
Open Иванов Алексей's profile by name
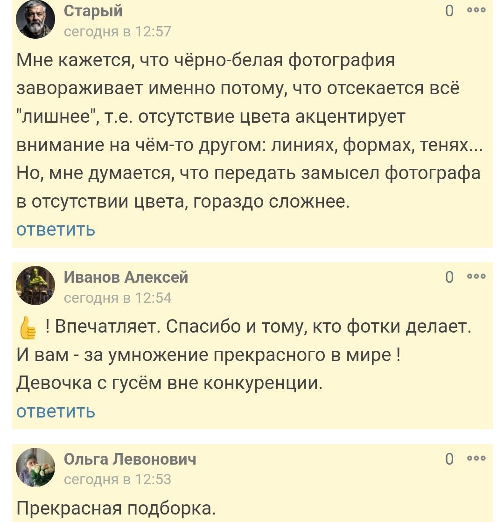pyautogui.click(x=126, y=277)
